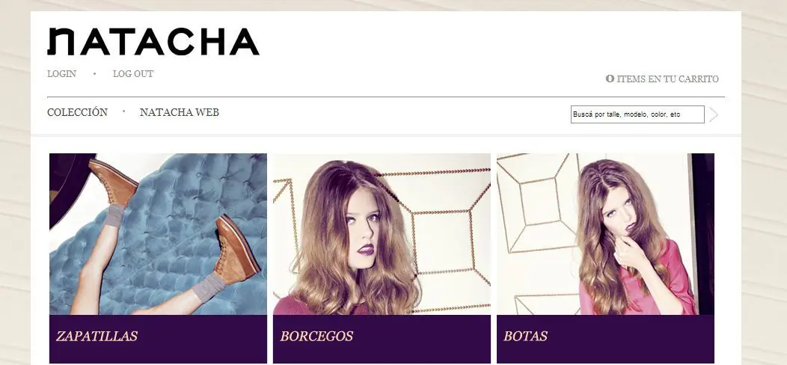This screenshot has height=365, width=787.
Task: Click the dot separator after COLECCIÓN
Action: pyautogui.click(x=124, y=111)
